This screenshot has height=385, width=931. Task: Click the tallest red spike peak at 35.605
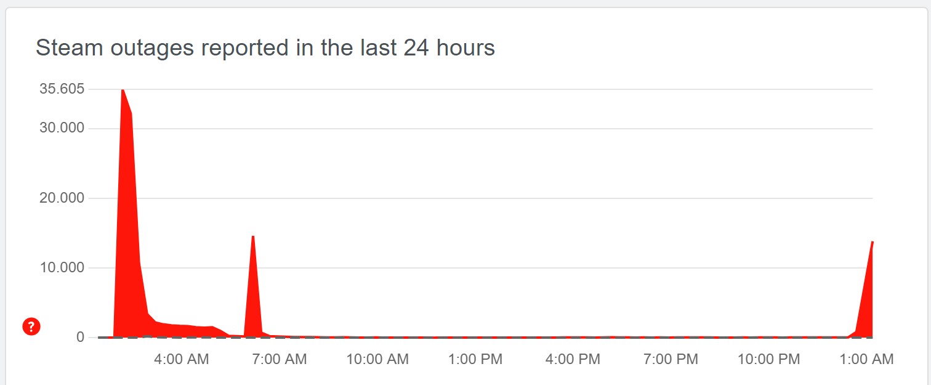tap(123, 91)
